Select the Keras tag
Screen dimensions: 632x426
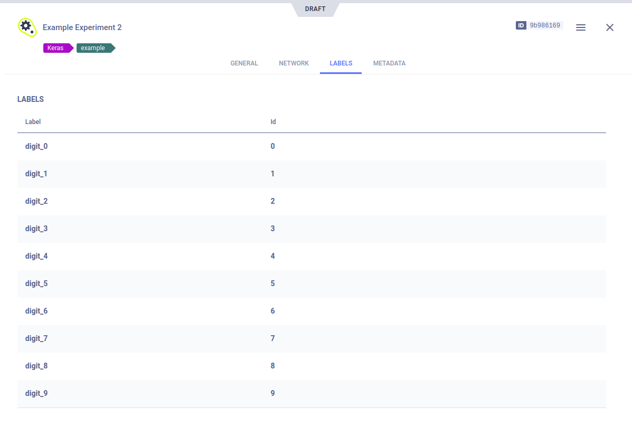coord(58,48)
